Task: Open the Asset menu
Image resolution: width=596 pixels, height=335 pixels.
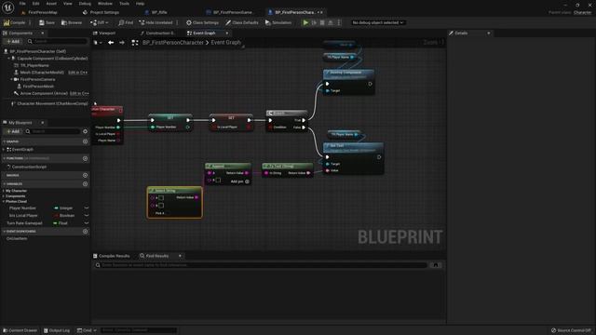Action: click(51, 4)
